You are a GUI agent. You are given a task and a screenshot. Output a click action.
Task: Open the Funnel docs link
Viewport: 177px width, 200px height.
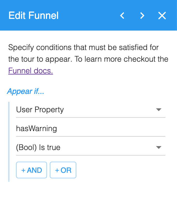[31, 71]
